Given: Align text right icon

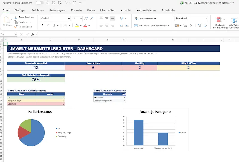Looking at the screenshot, I should [x=113, y=25].
